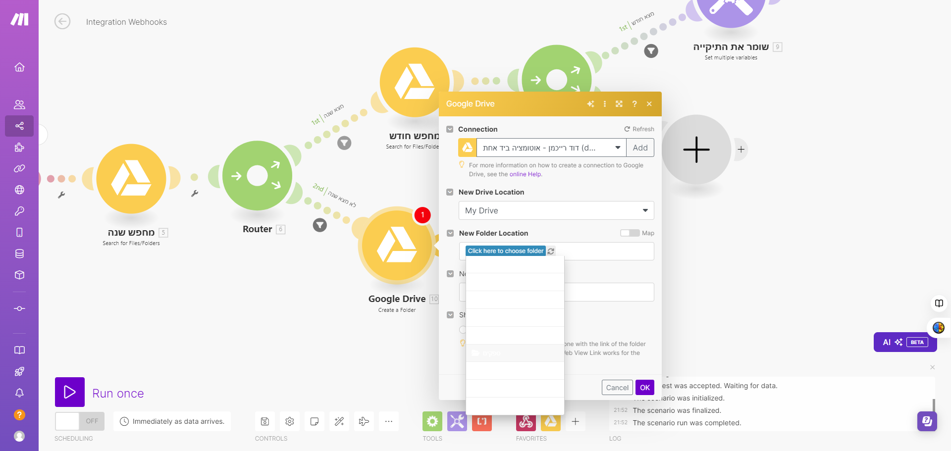951x451 pixels.
Task: Open Templates puzzle icon in sidebar
Action: point(19,147)
